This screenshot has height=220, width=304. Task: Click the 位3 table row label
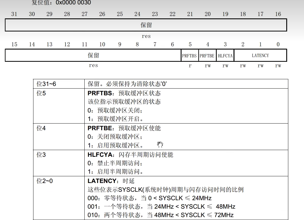(41, 155)
